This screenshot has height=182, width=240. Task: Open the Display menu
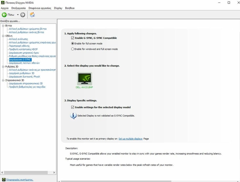(x=58, y=8)
